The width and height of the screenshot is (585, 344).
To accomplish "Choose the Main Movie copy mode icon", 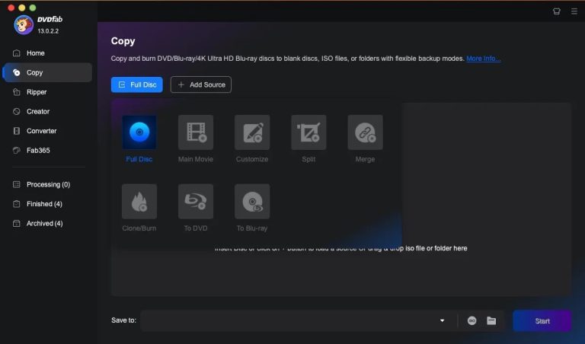I will (196, 132).
